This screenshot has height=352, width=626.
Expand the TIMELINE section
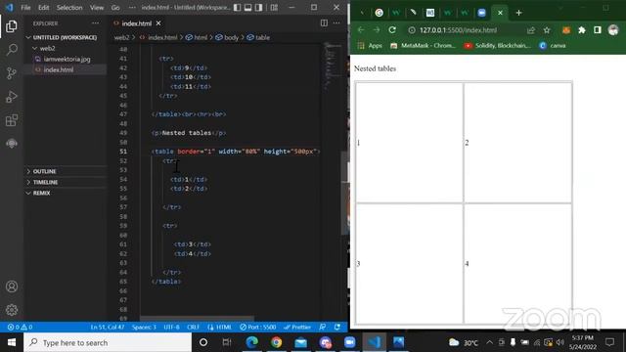[x=45, y=182]
